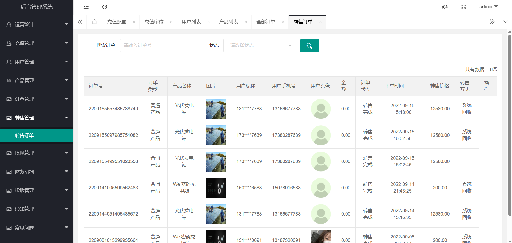This screenshot has width=512, height=243.
Task: Open tab options dropdown arrow
Action: coord(506,22)
